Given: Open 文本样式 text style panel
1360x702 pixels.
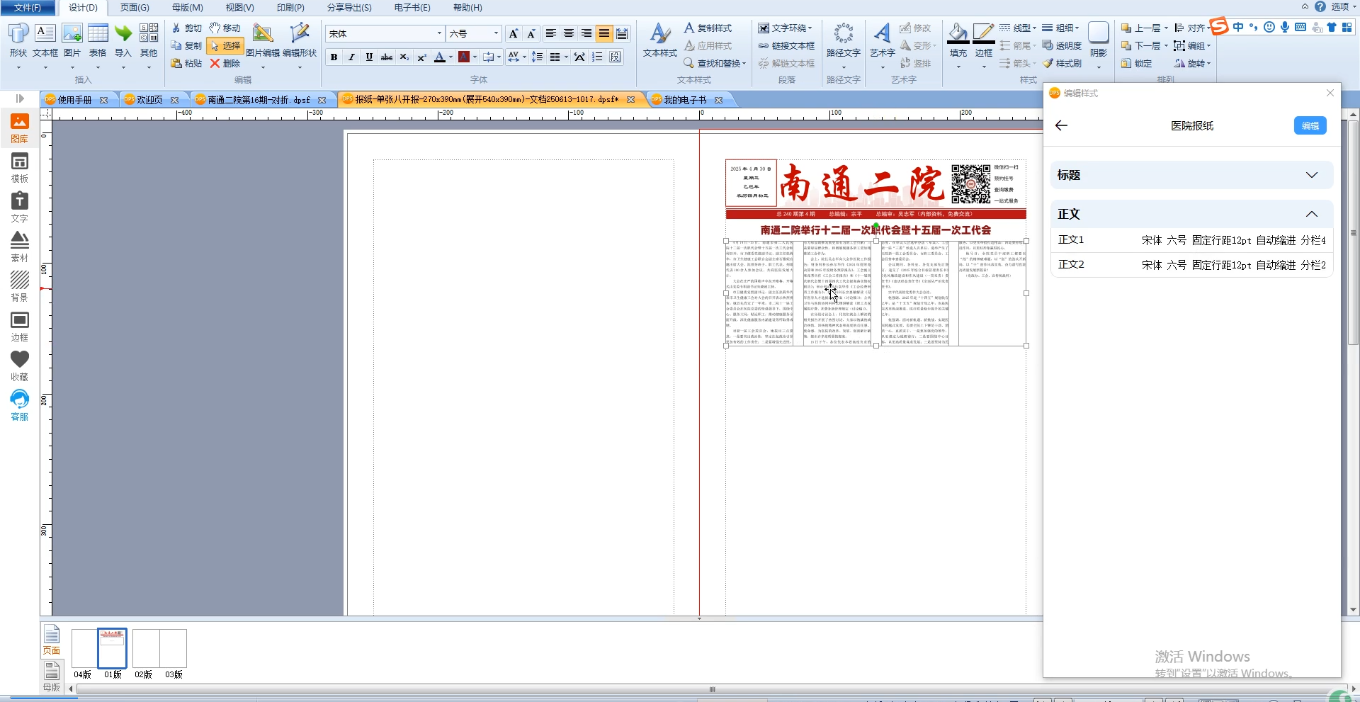Looking at the screenshot, I should 660,40.
